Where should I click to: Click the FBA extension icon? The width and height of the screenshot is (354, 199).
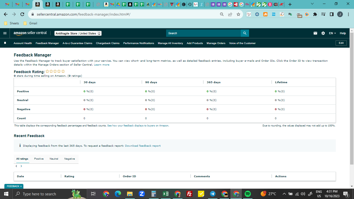[274, 14]
